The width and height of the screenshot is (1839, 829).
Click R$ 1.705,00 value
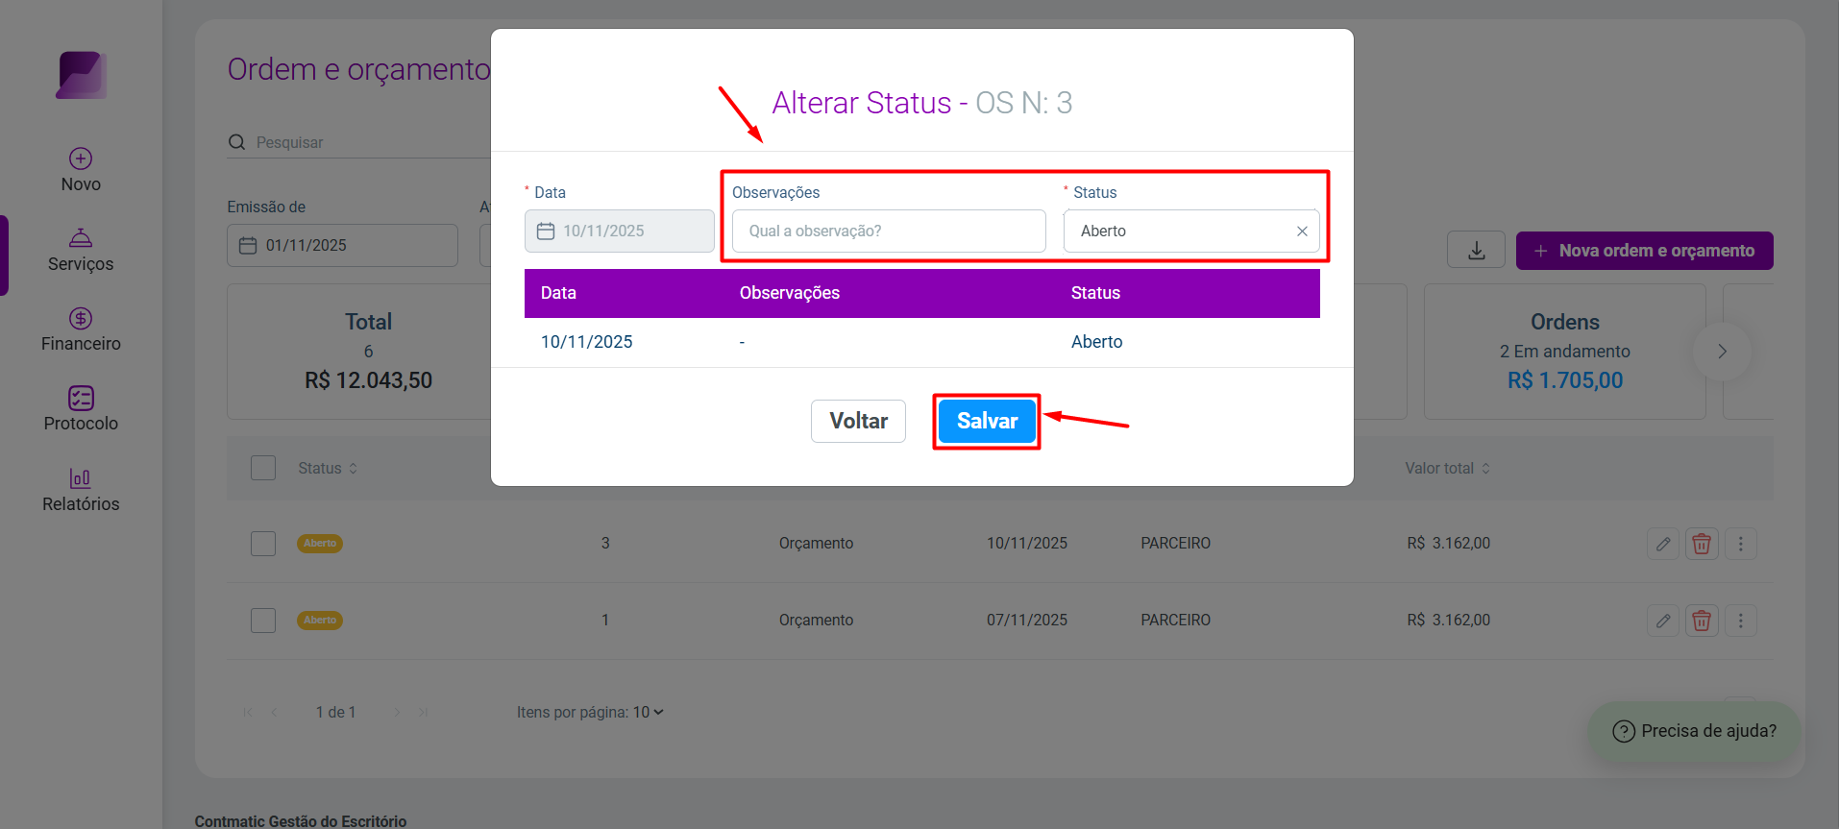click(1564, 380)
